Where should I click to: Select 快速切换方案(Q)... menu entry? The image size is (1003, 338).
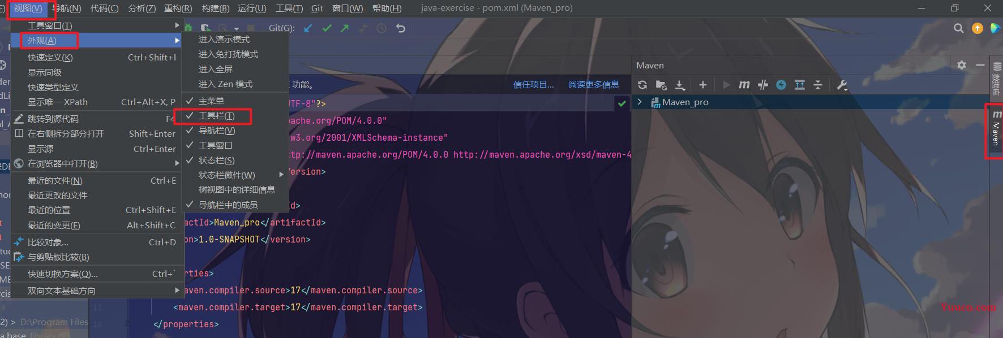pos(97,274)
